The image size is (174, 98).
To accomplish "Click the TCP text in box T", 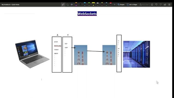I will [66, 44].
